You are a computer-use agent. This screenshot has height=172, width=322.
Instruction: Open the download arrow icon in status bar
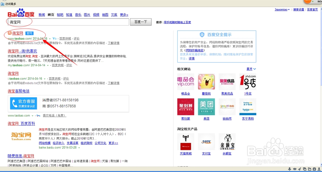[x=289, y=169]
